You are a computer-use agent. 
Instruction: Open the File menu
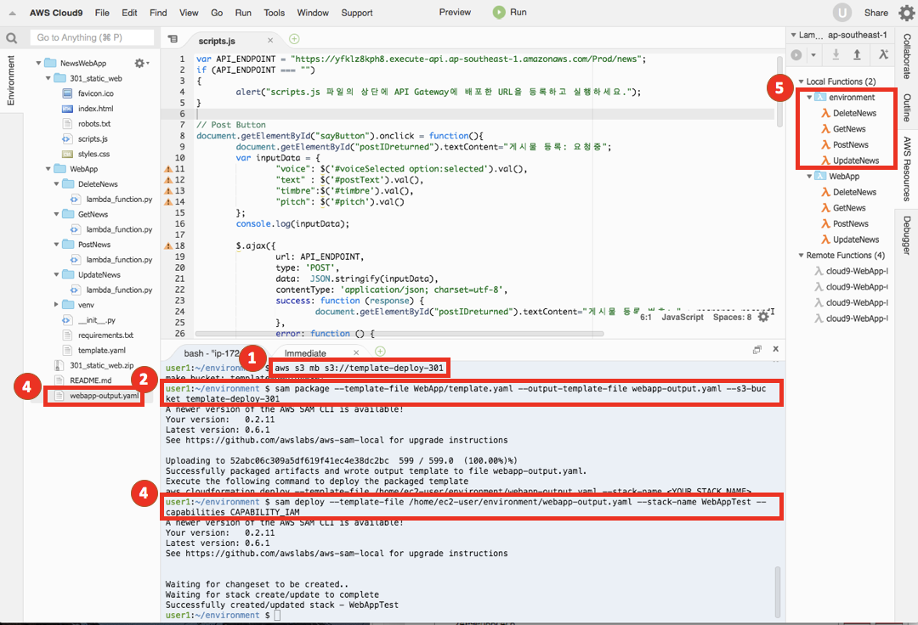point(102,13)
